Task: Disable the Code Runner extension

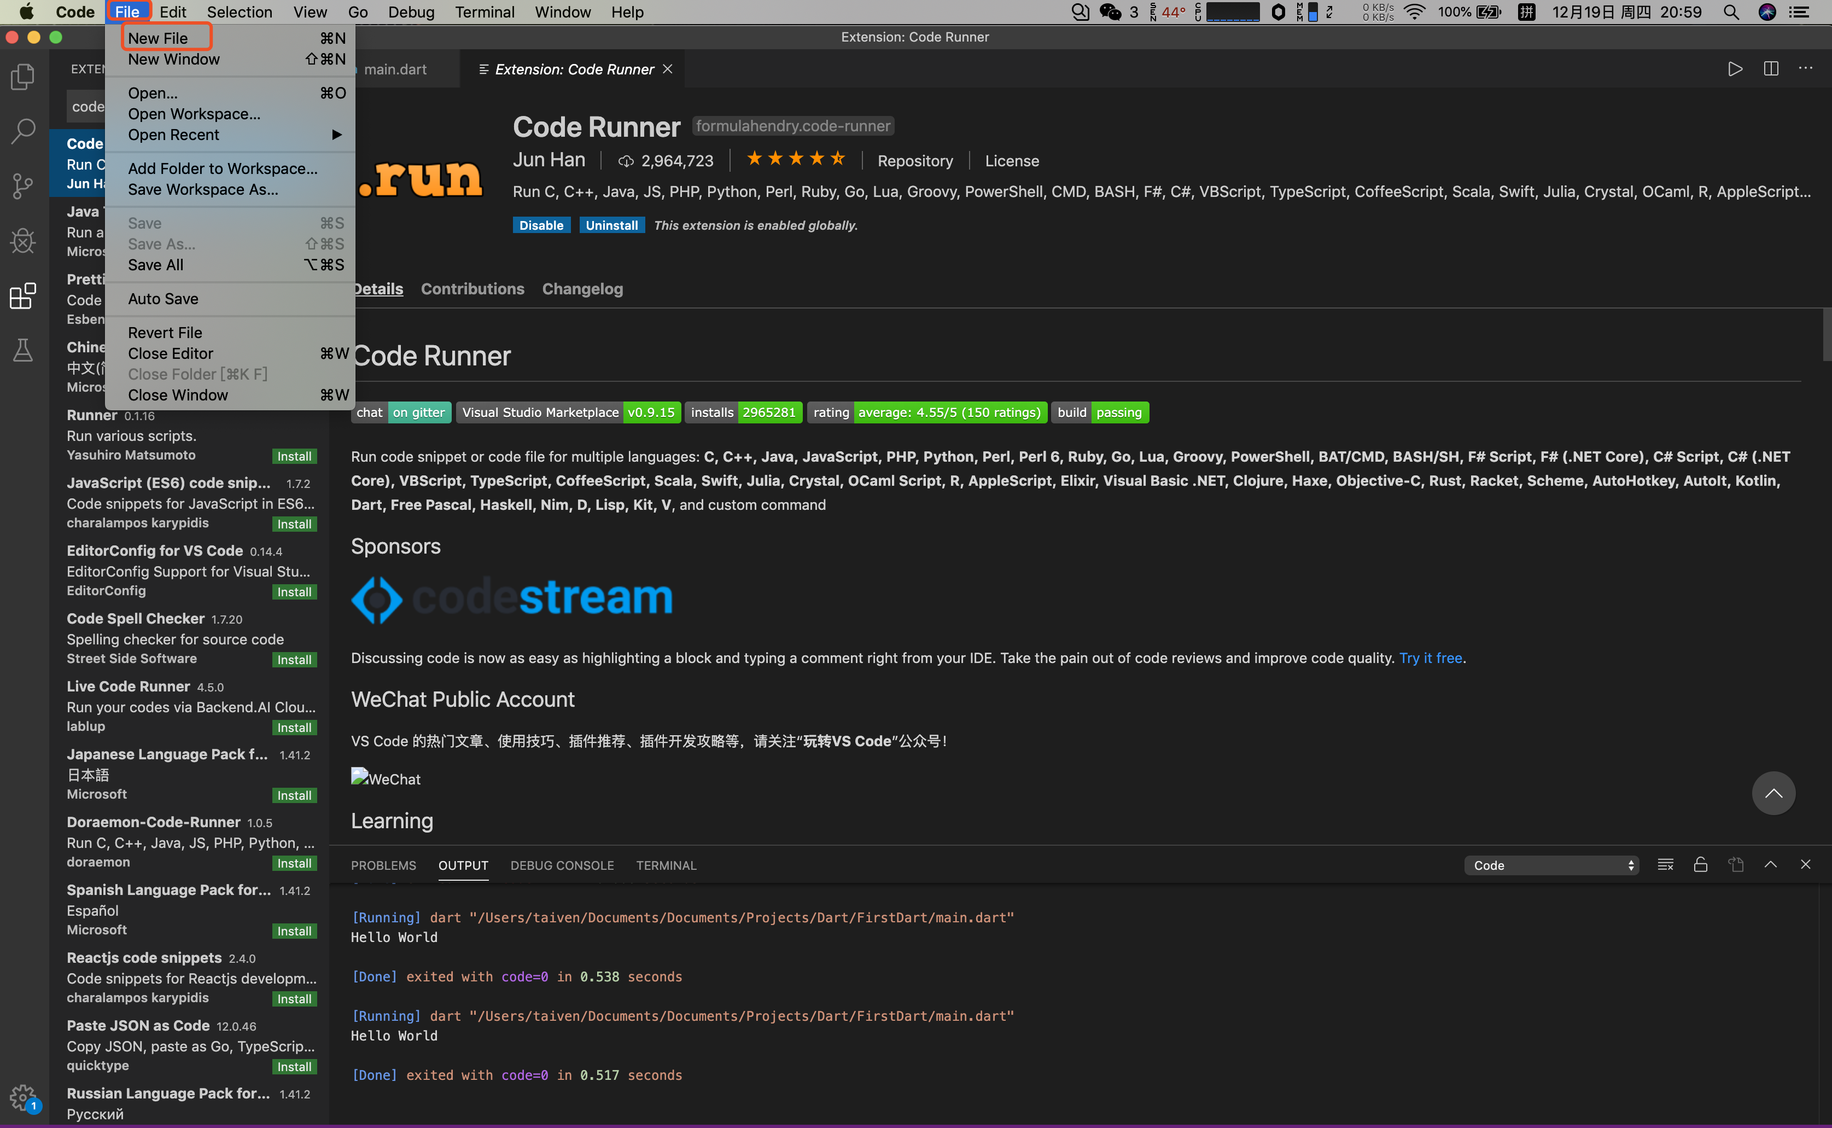Action: tap(541, 225)
